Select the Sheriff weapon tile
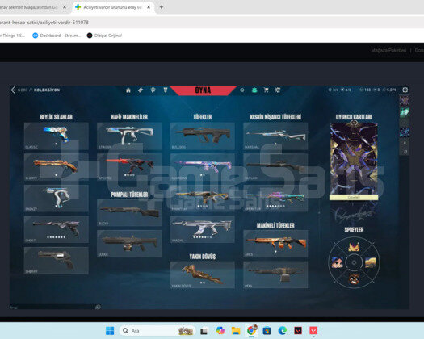Image resolution: width=424 pixels, height=339 pixels. (57, 261)
